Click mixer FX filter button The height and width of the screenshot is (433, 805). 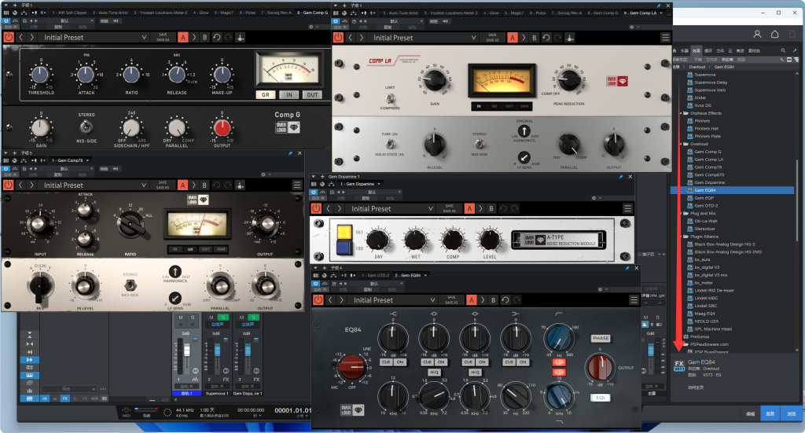point(64,398)
